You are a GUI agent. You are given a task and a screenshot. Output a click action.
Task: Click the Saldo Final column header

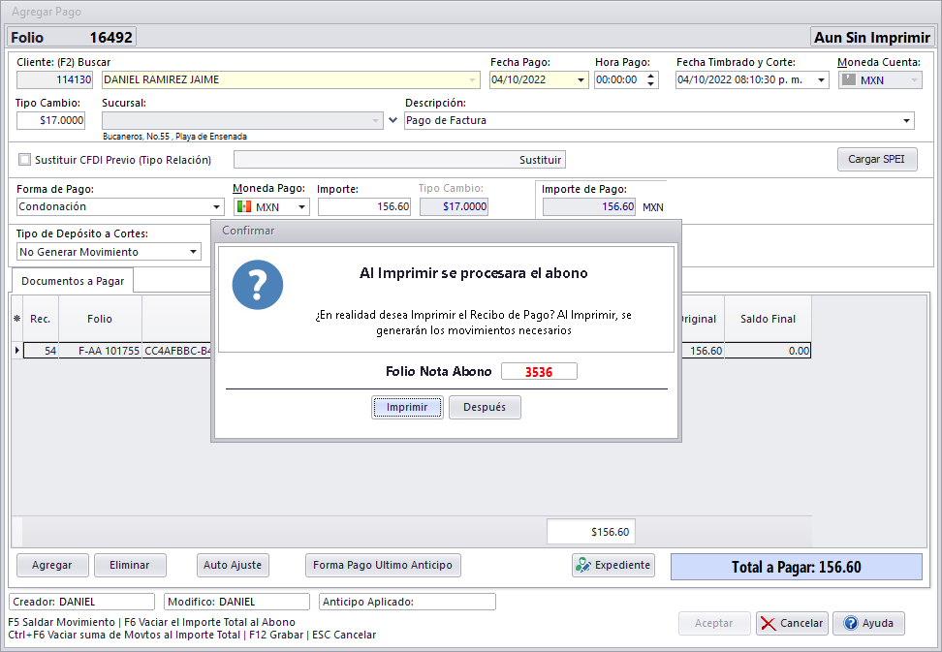(768, 319)
